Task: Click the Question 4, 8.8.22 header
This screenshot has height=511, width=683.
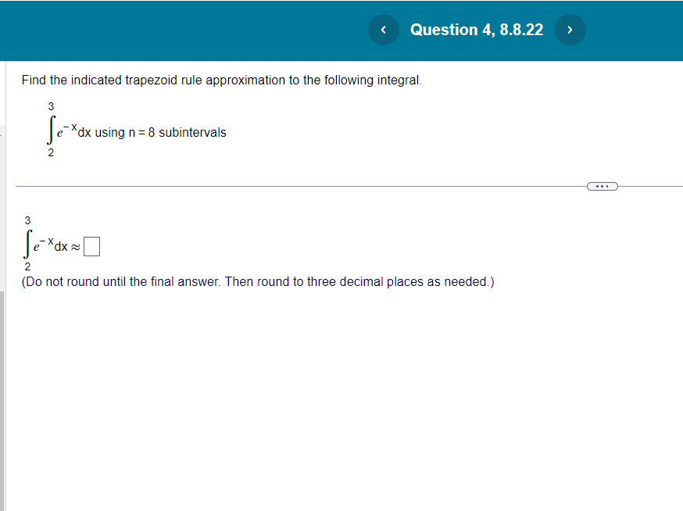Action: [477, 30]
